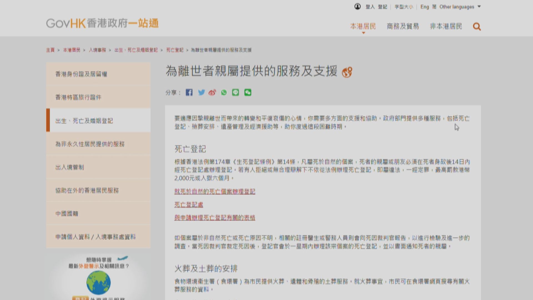
Task: Open the 字型大小 font size options
Action: [404, 7]
